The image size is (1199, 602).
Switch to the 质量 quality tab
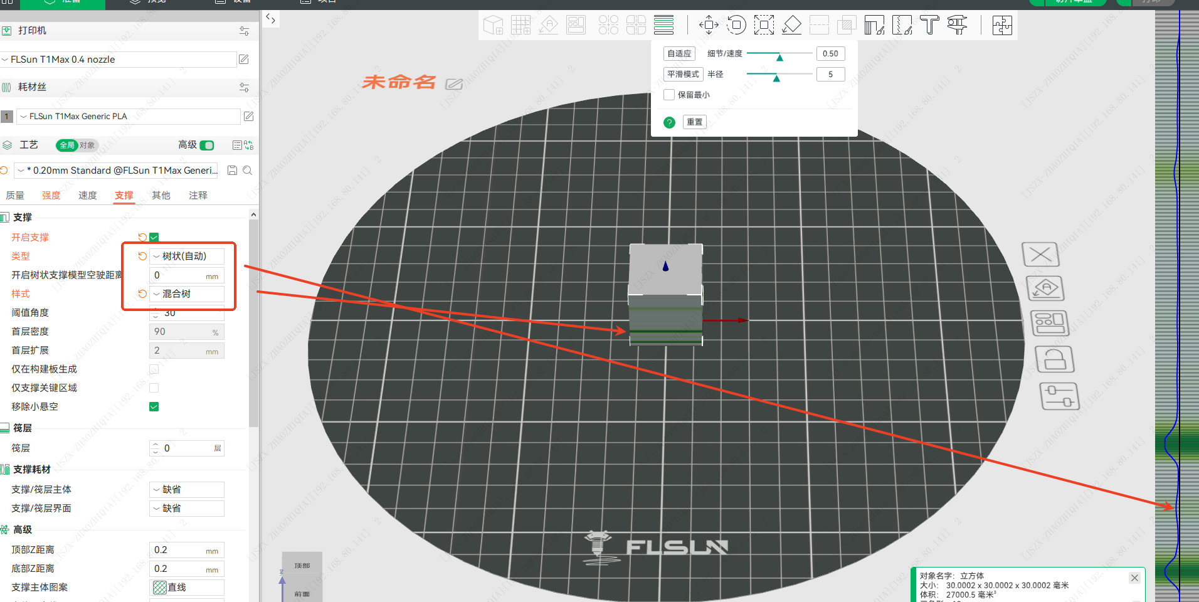click(x=15, y=196)
